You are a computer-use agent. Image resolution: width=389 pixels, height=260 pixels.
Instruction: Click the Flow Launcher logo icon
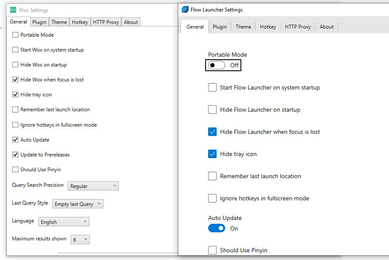185,10
